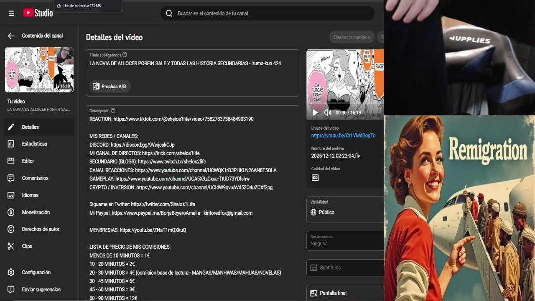Click the Clips scissors icon
Screen dimensions: 535x301
point(11,246)
